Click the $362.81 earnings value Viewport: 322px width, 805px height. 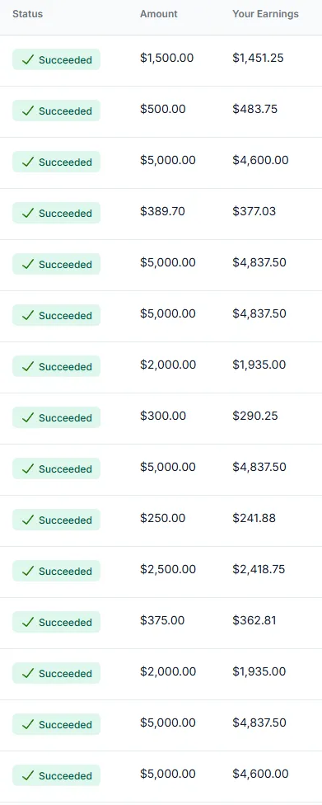[254, 620]
